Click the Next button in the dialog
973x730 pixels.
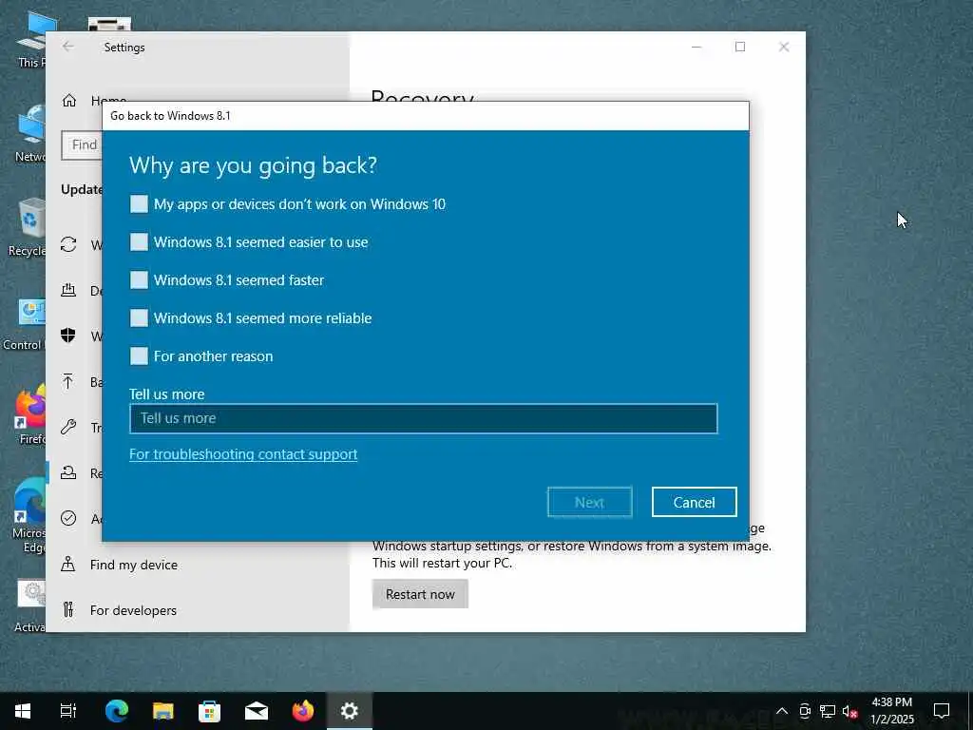(589, 502)
